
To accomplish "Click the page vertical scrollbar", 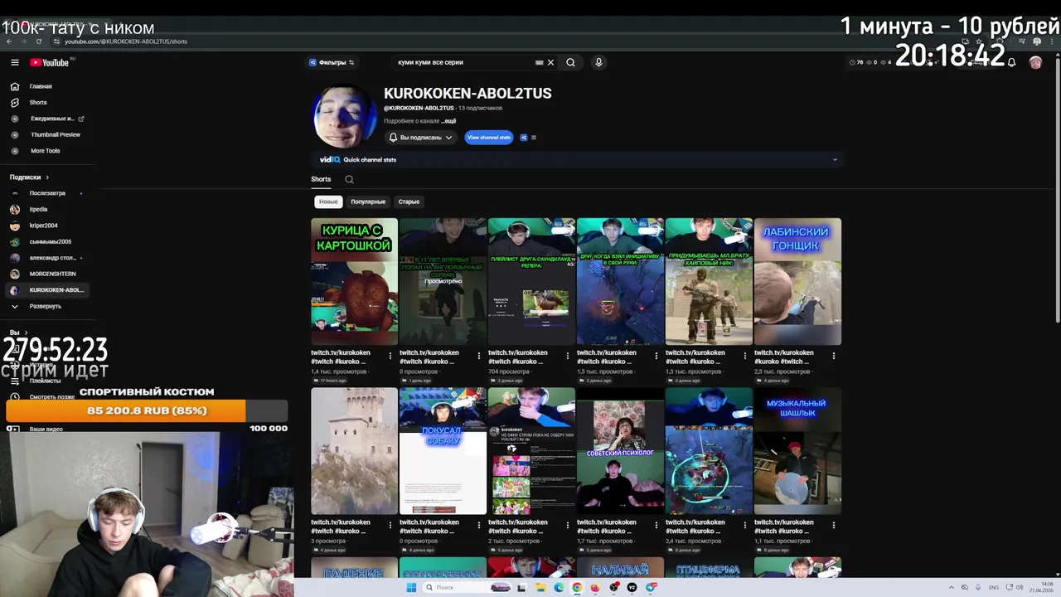I will click(x=1058, y=191).
